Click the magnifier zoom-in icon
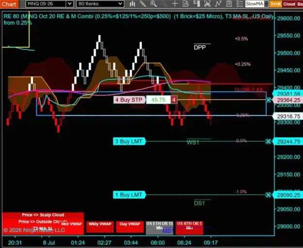Viewport: 303px width, 248px height. 153,4
